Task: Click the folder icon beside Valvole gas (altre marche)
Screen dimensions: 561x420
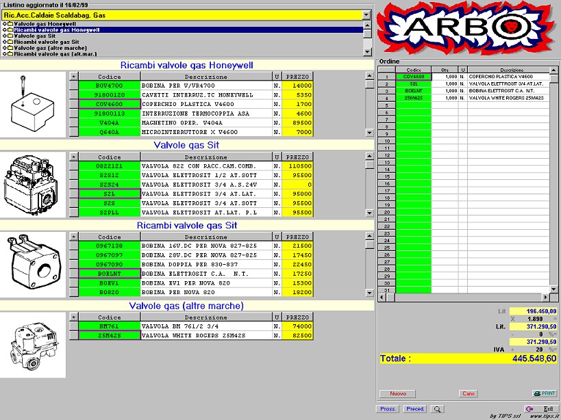Action: (10, 48)
